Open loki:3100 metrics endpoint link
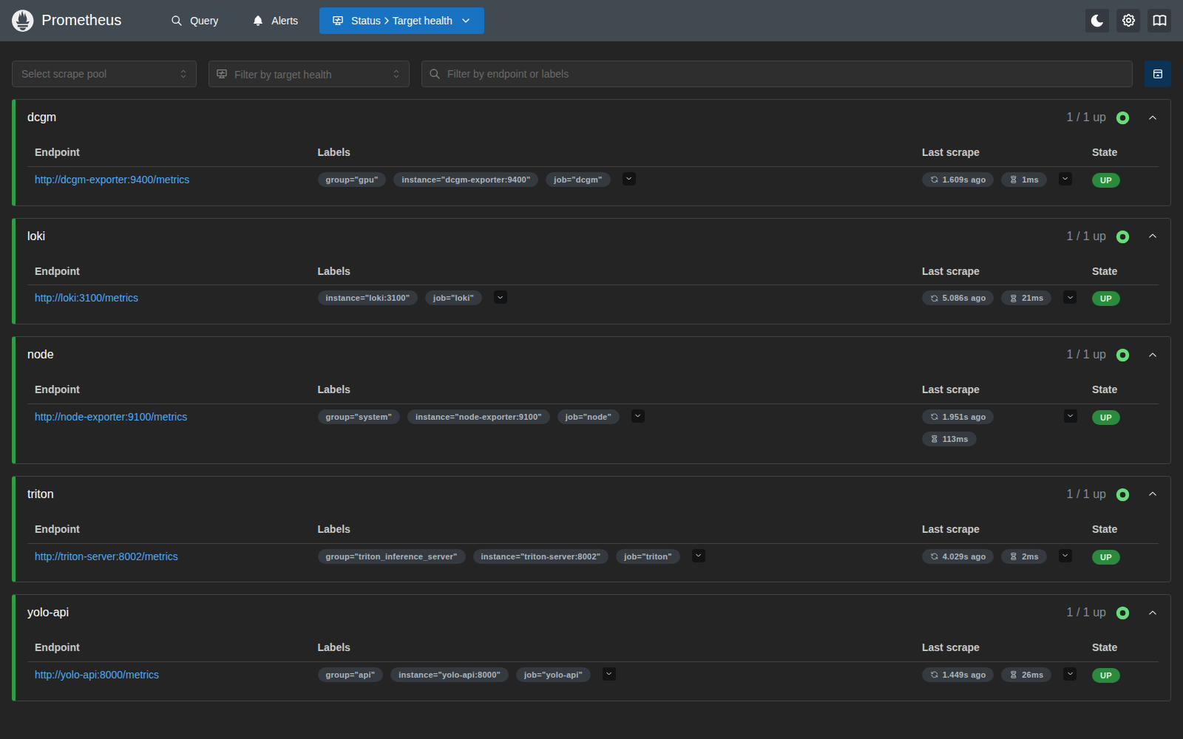This screenshot has height=739, width=1183. [87, 298]
